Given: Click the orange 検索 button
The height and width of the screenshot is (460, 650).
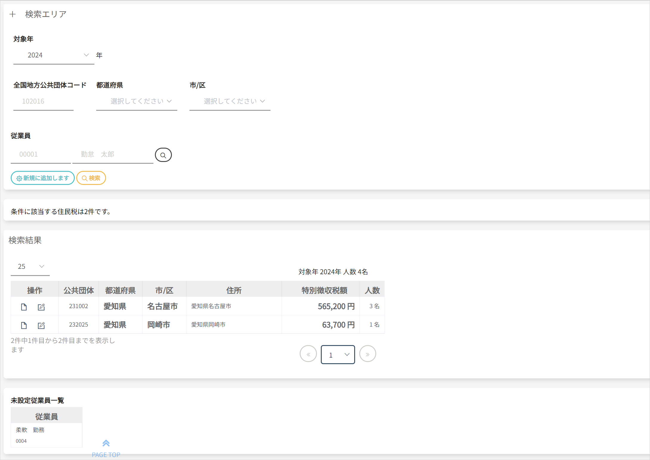Looking at the screenshot, I should pos(91,178).
